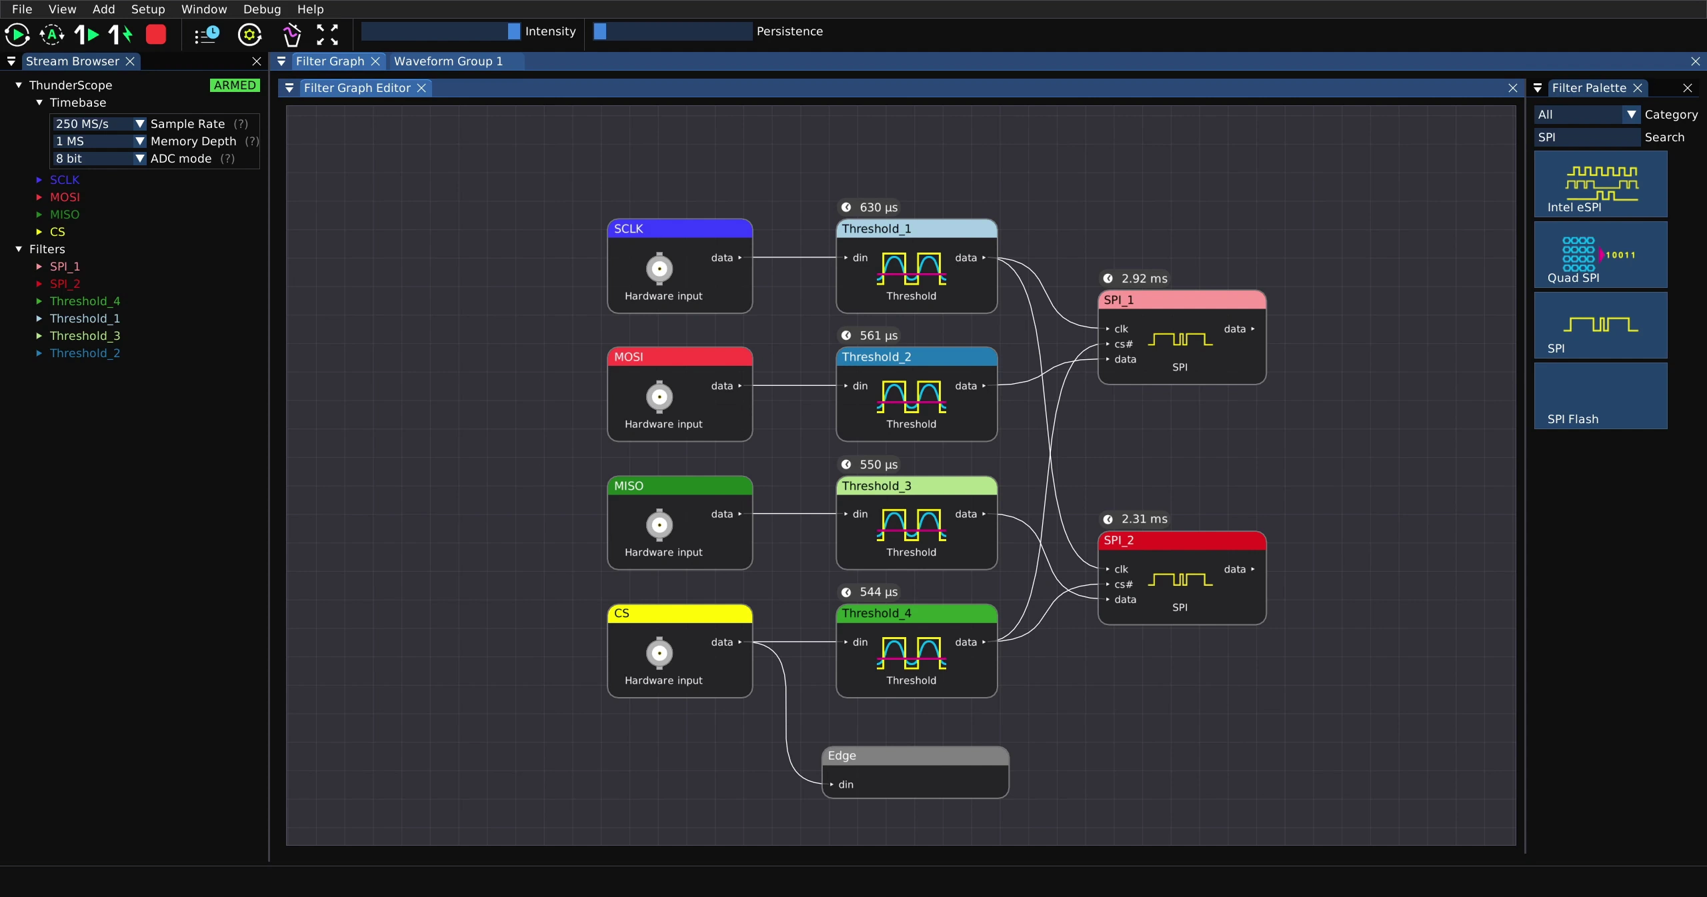
Task: Adjust the Persistence slider
Action: [x=673, y=31]
